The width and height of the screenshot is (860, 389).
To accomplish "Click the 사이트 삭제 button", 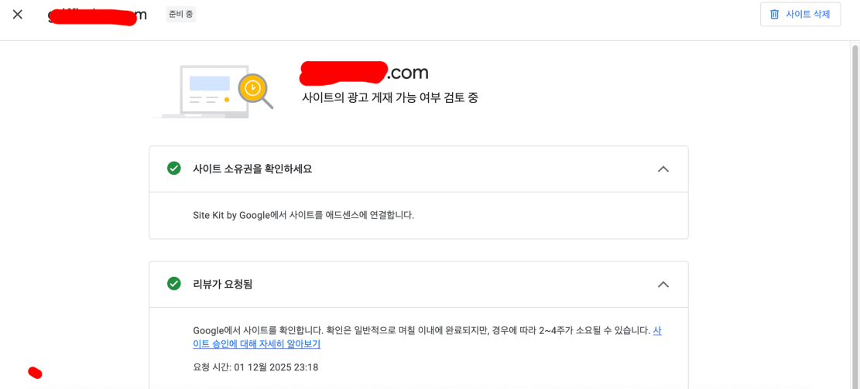I will 800,15.
